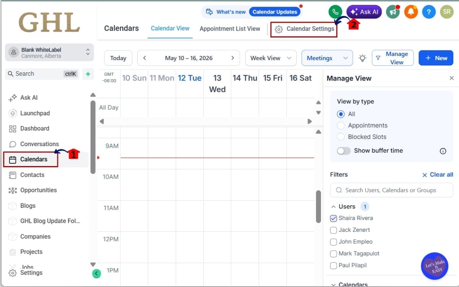Open Projects in the sidebar

click(x=26, y=252)
